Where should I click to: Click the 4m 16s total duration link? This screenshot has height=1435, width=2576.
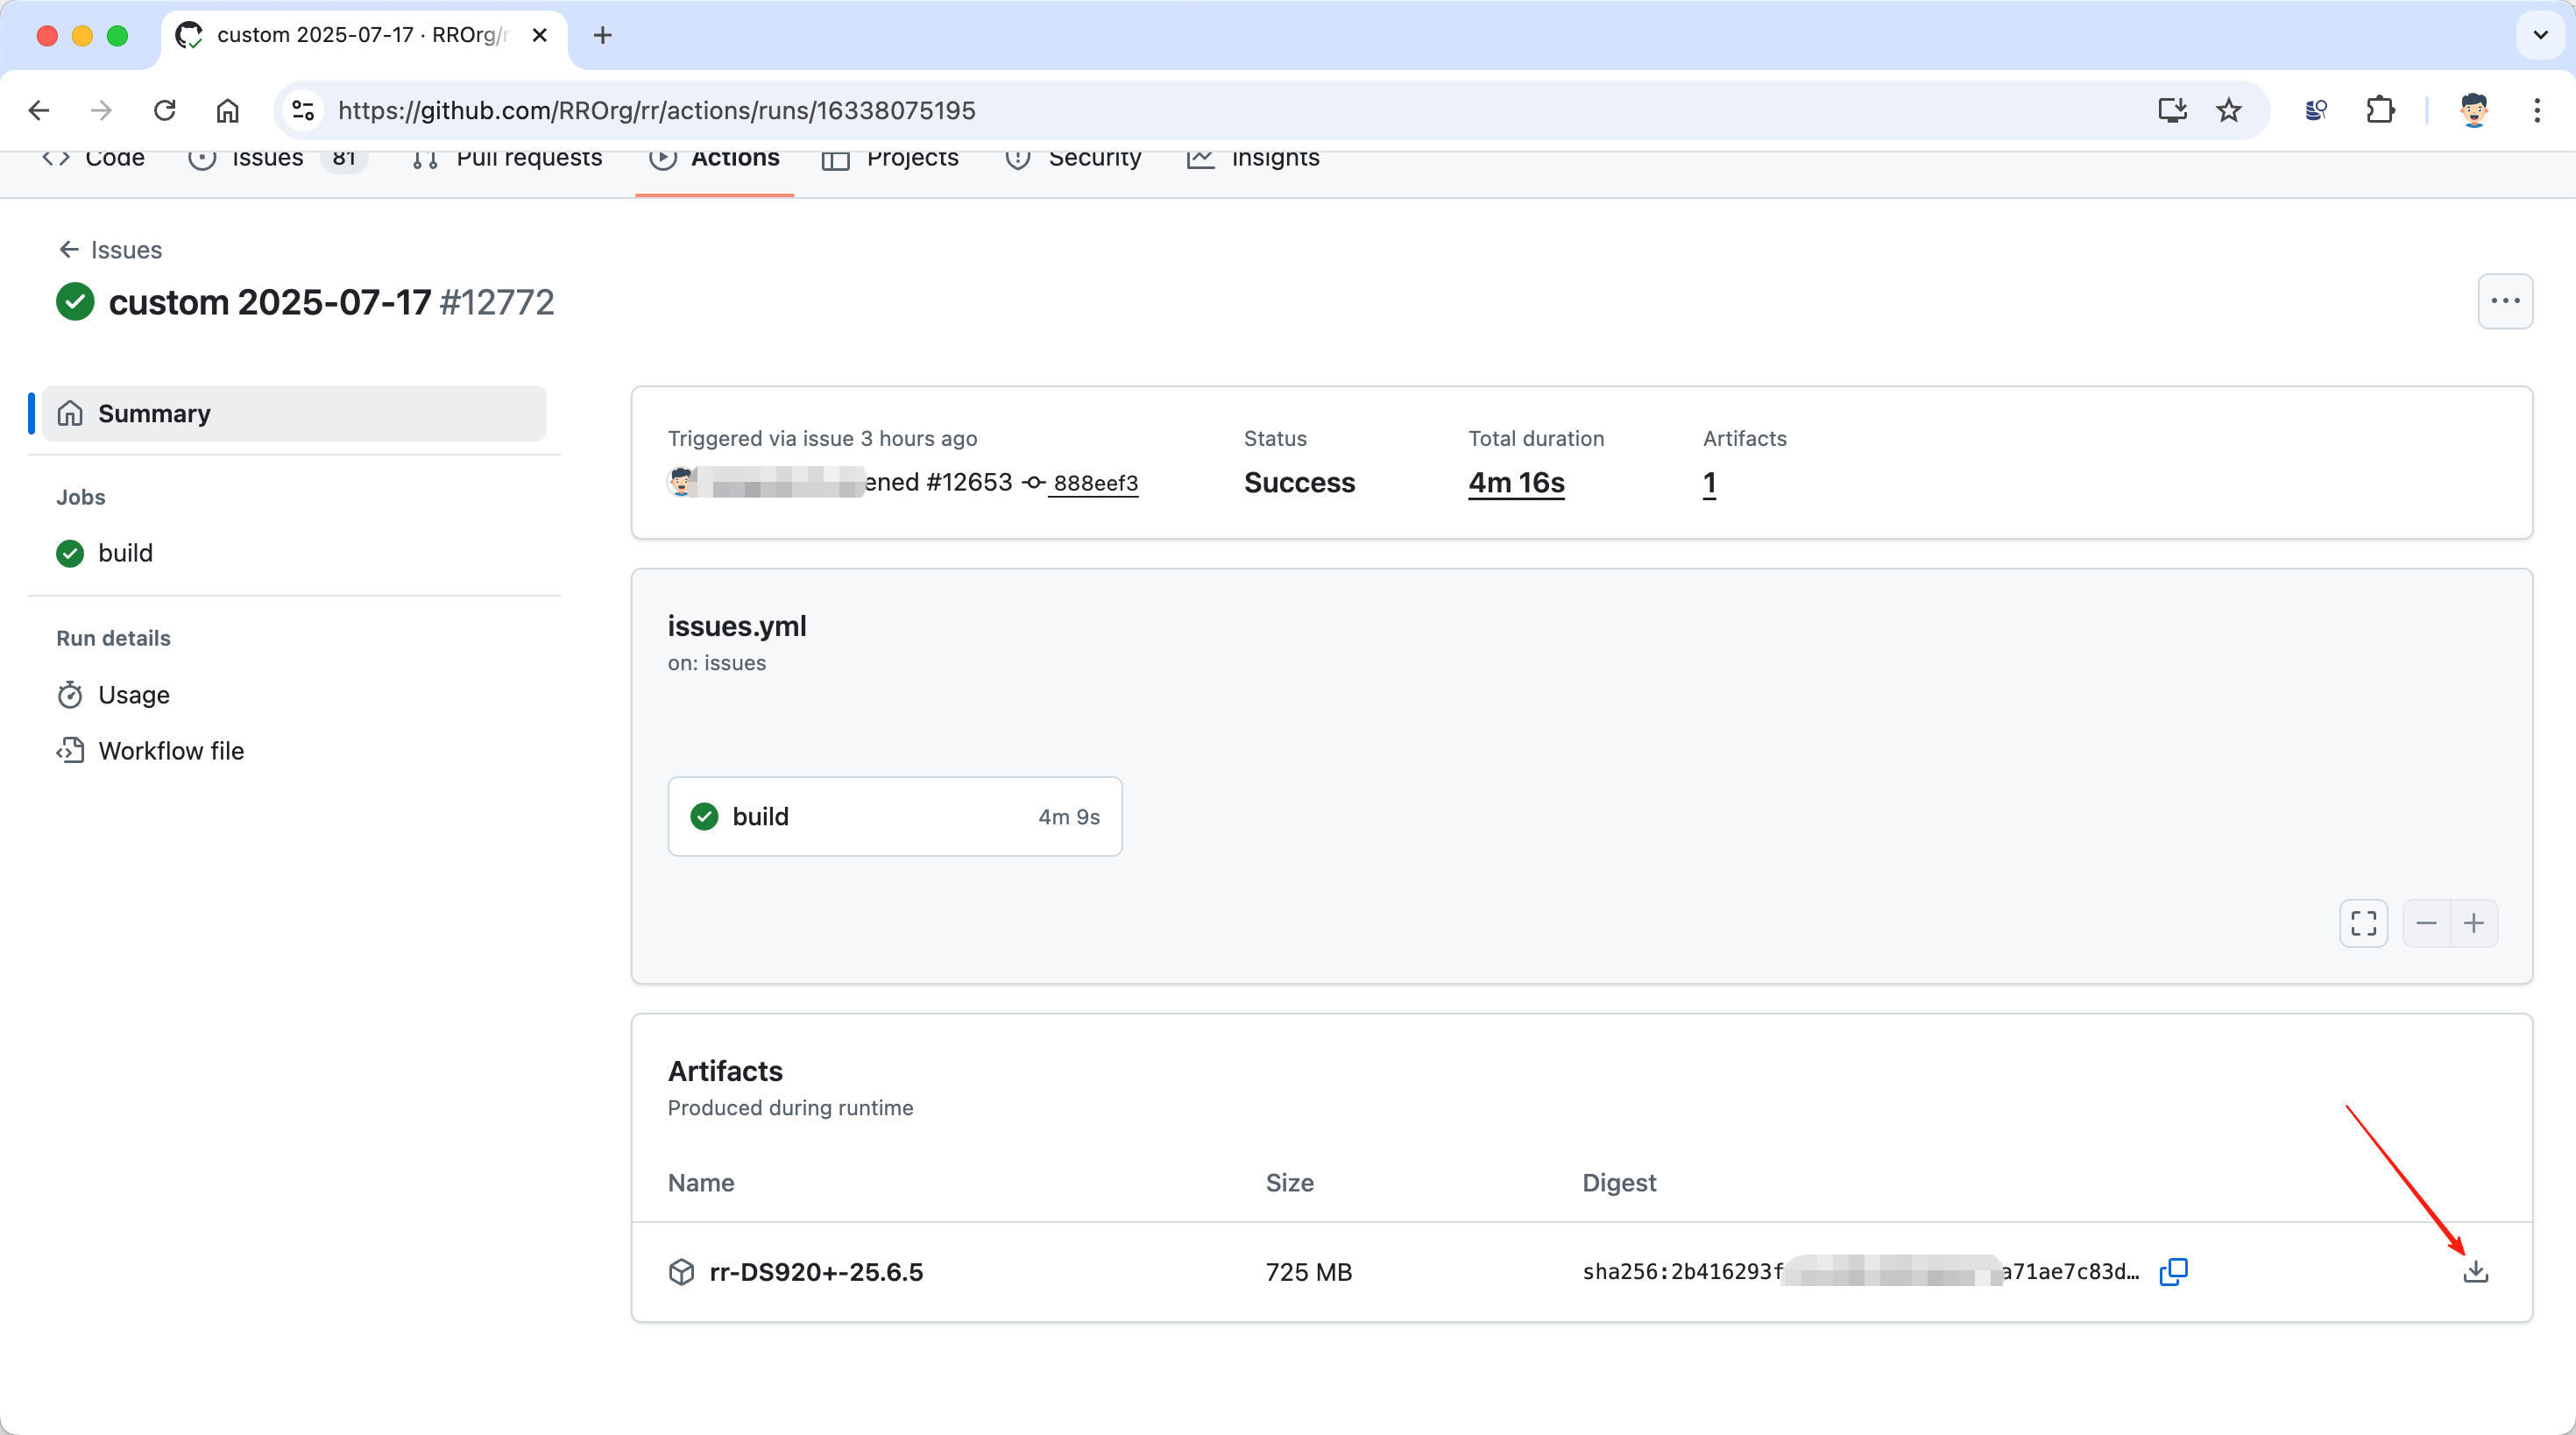pos(1516,483)
